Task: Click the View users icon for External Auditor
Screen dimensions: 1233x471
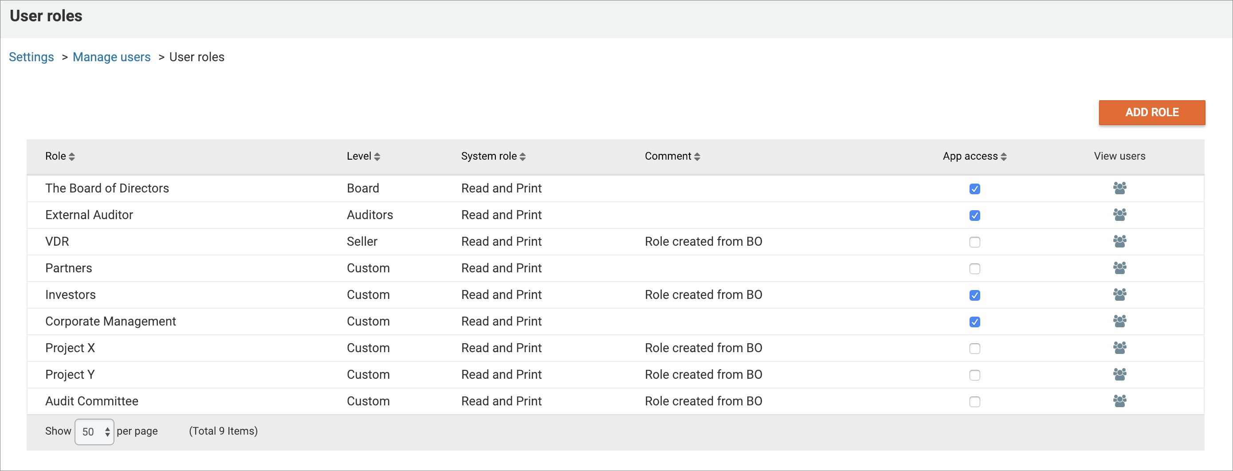Action: coord(1120,215)
